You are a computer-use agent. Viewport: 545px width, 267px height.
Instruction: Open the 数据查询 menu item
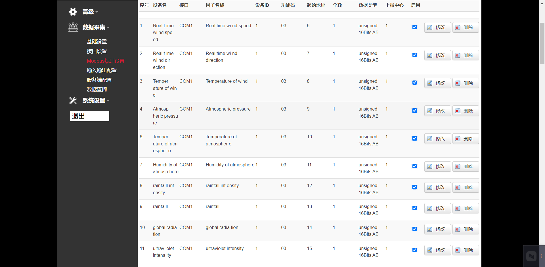pyautogui.click(x=97, y=89)
